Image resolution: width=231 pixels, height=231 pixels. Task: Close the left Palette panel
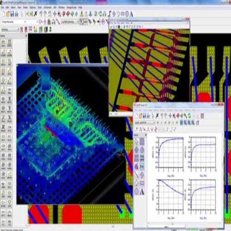pyautogui.click(x=26, y=36)
